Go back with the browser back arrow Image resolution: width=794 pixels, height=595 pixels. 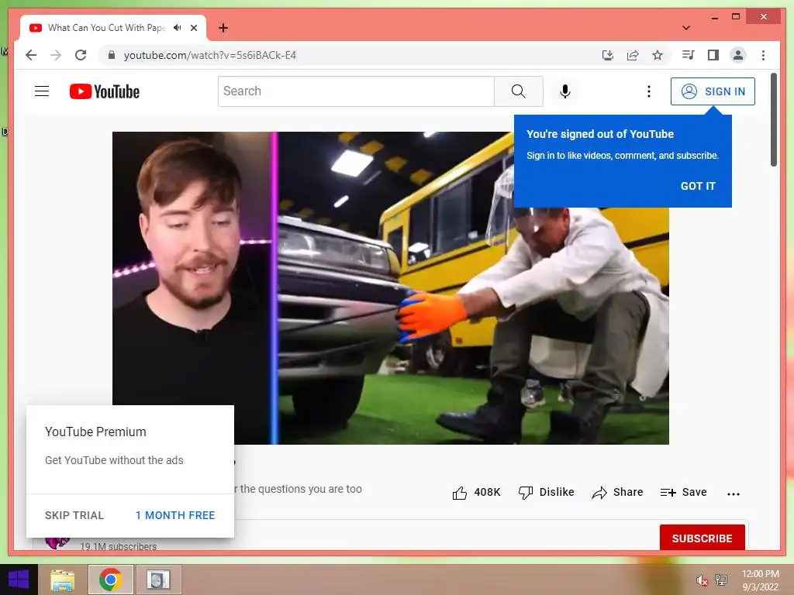click(31, 55)
